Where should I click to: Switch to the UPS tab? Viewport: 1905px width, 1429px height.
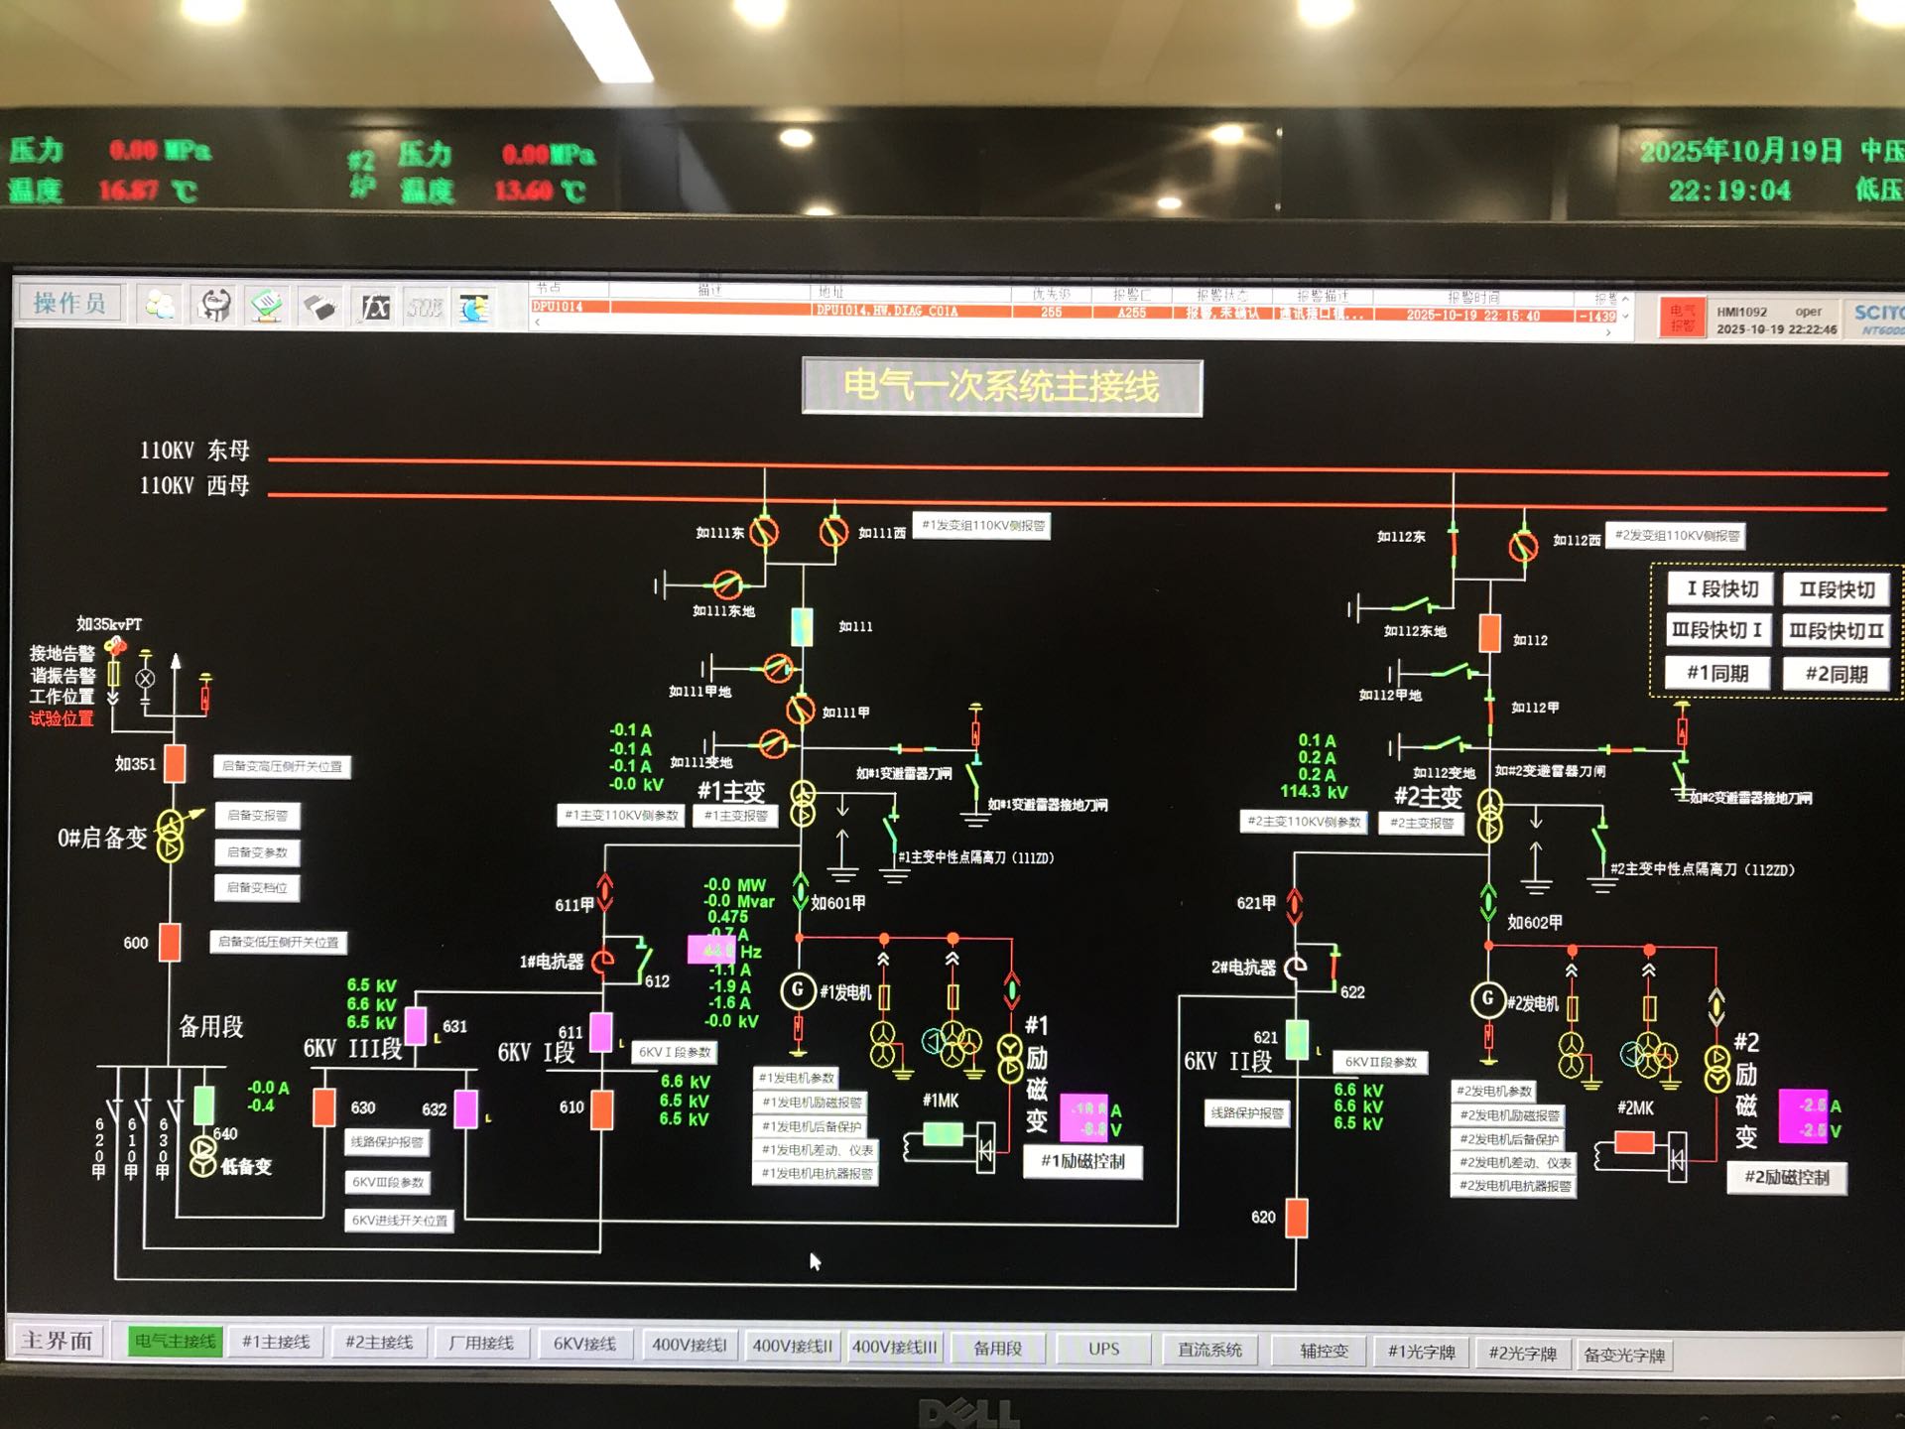(x=1103, y=1349)
